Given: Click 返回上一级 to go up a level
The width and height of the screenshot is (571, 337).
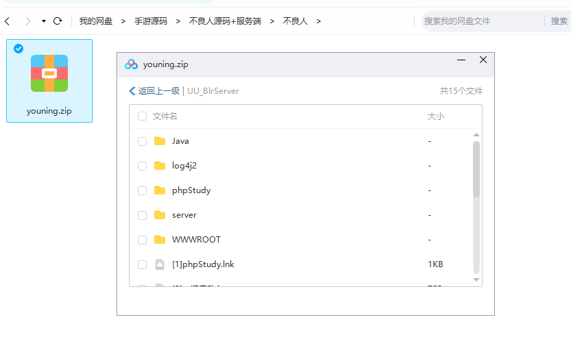Looking at the screenshot, I should [x=155, y=91].
